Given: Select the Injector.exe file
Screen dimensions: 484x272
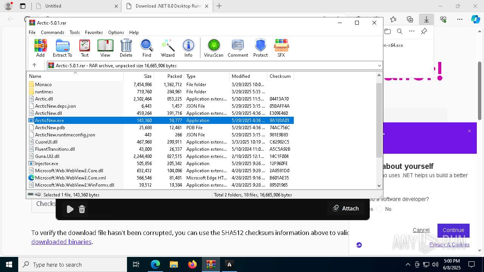Looking at the screenshot, I should click(x=47, y=164).
